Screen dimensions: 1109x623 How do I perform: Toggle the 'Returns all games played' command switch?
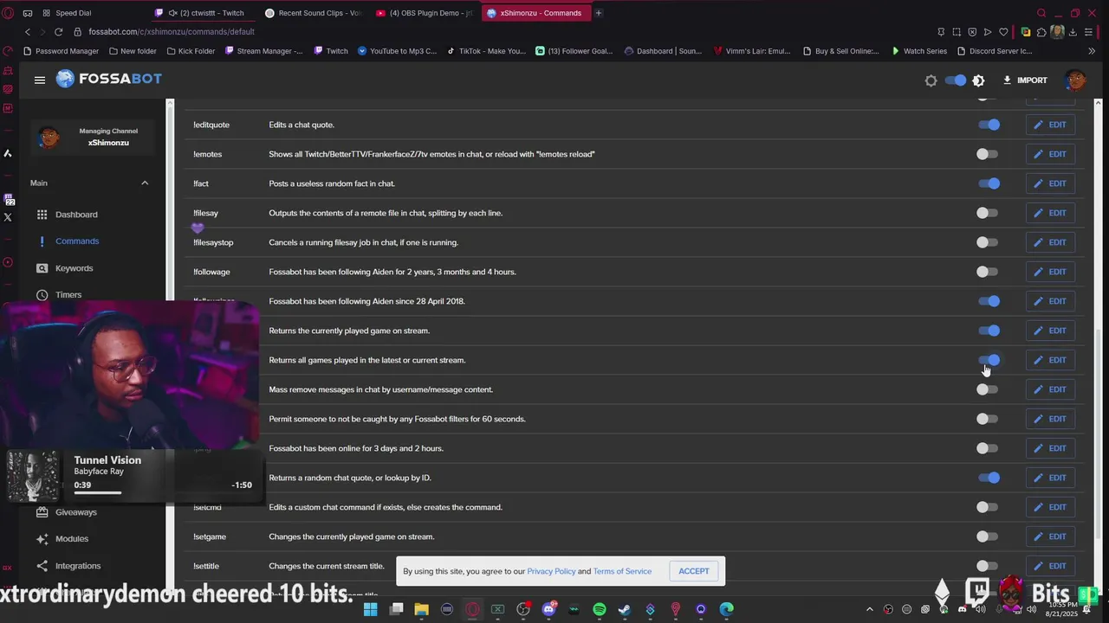[988, 360]
